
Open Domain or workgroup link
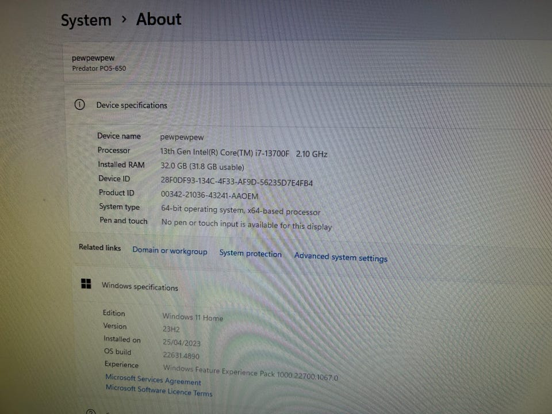pos(170,251)
